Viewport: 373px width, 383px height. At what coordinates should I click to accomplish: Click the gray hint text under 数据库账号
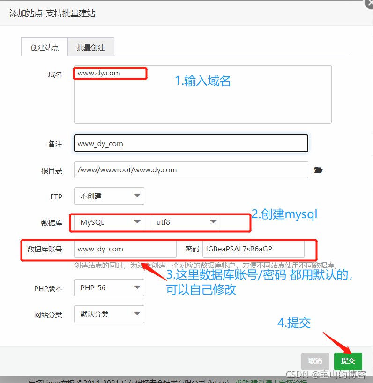206,265
